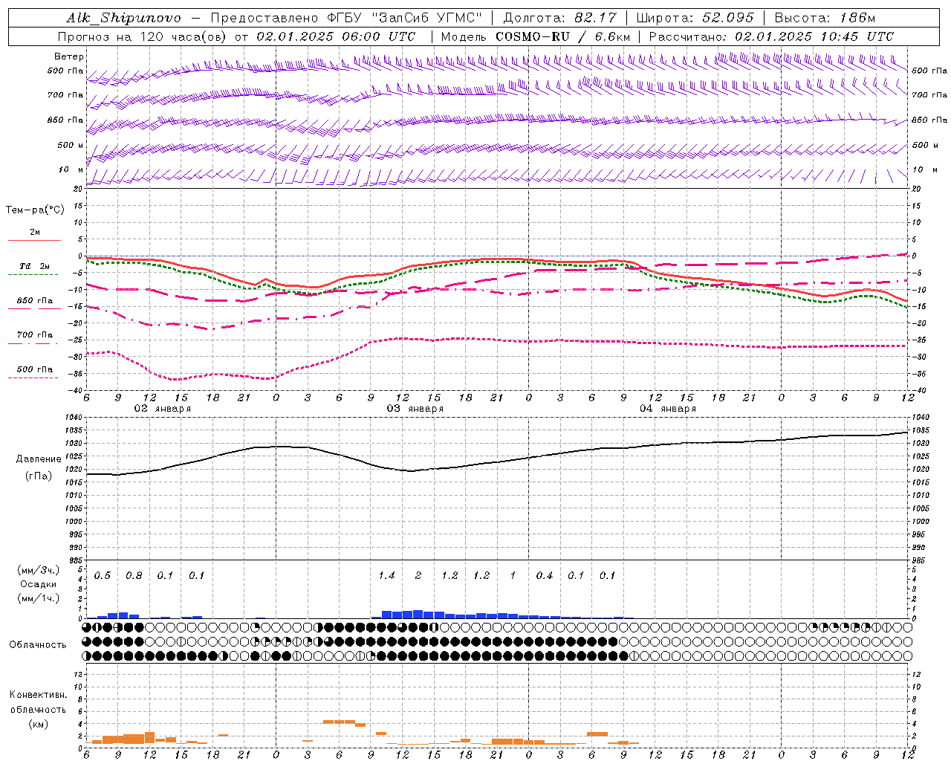This screenshot has height=761, width=951.
Task: Click "Прогноз на 120 часа(ов)" header text
Action: click(x=143, y=36)
